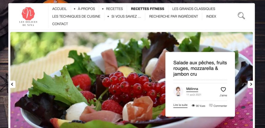This screenshot has height=128, width=265.
Task: Expand the À-PROPOS plus submenu
Action: 75,9
